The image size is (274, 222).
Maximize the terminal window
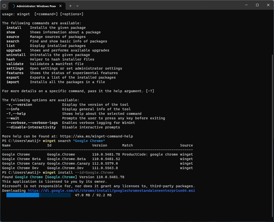pos(257,5)
